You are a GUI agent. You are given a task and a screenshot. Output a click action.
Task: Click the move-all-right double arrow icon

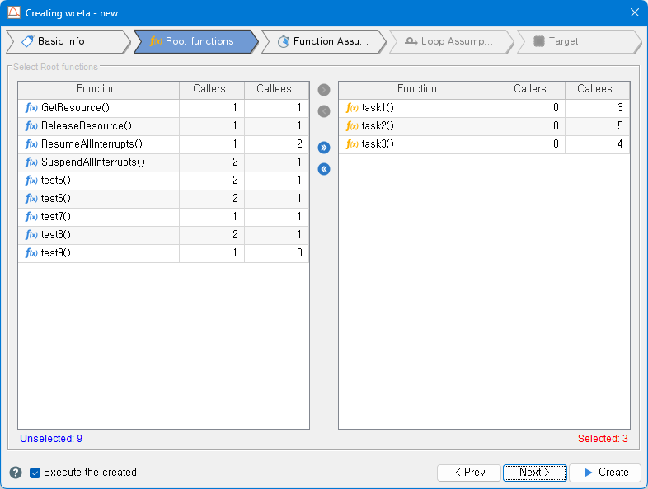[x=324, y=148]
